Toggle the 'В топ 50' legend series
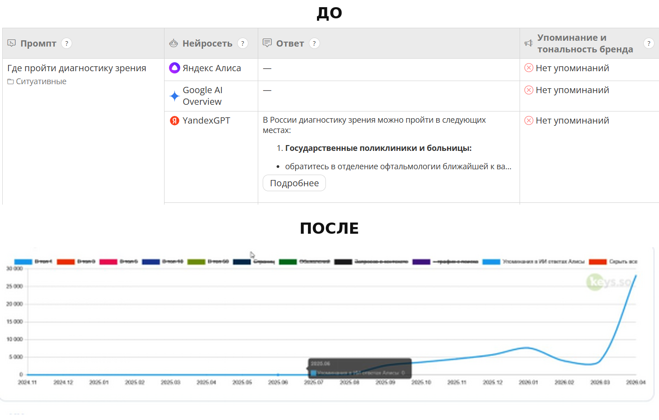 tap(208, 261)
